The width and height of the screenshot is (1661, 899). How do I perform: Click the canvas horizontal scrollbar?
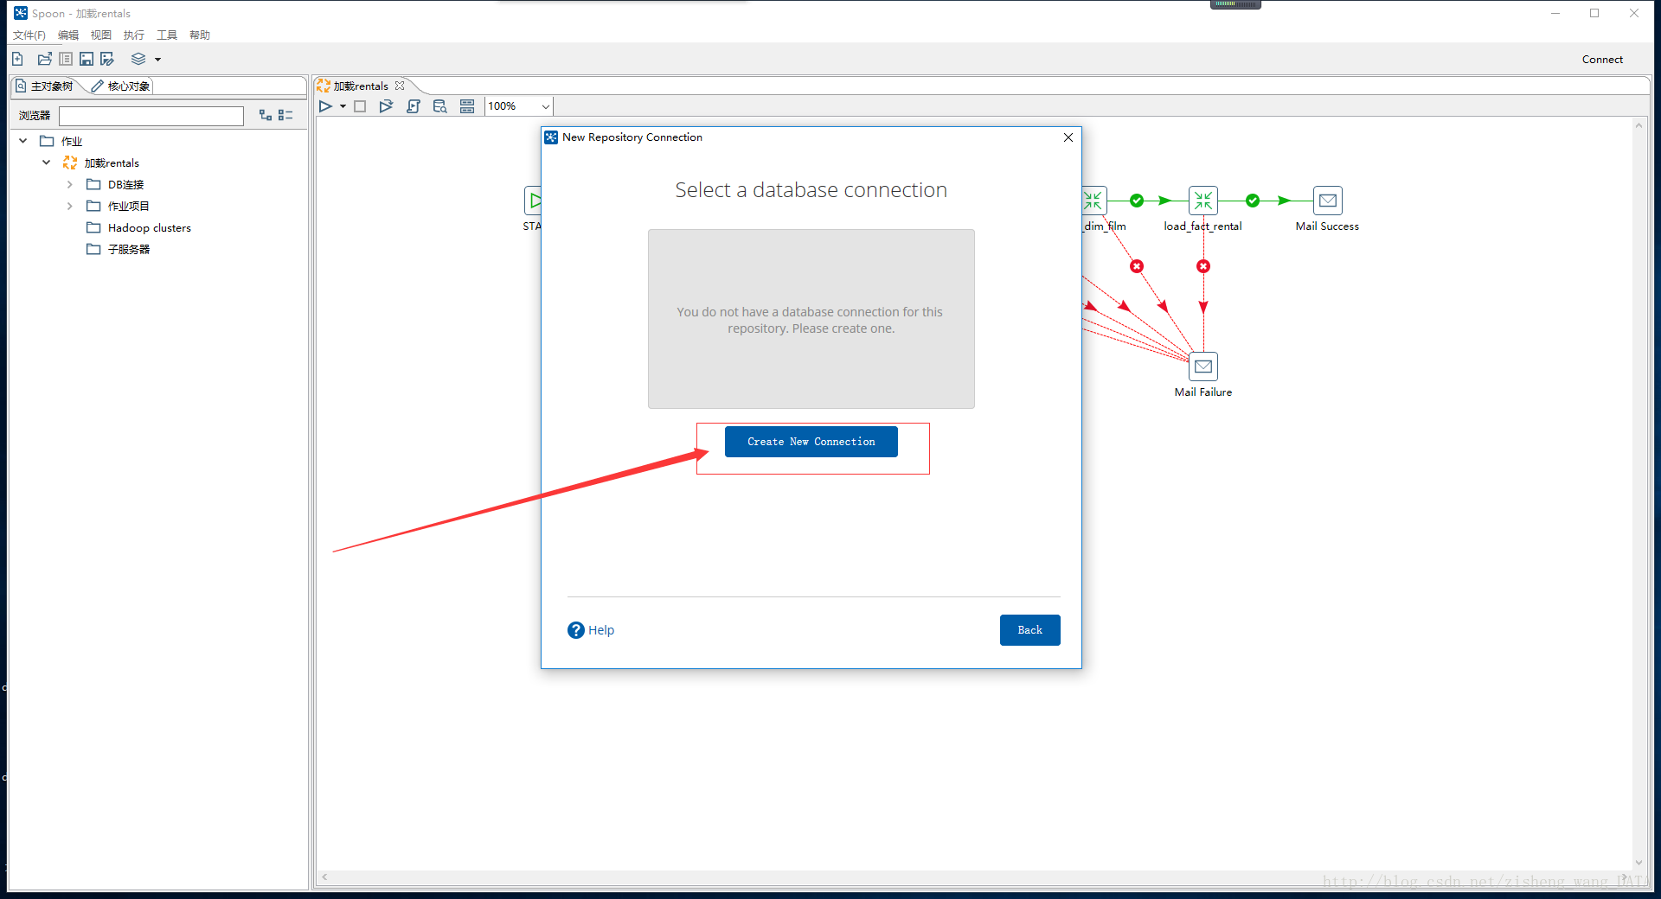tap(973, 877)
